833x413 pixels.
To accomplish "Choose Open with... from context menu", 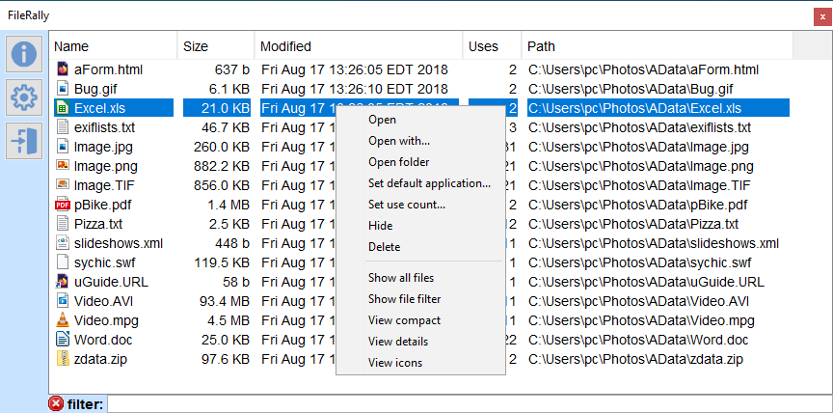I will [x=399, y=141].
